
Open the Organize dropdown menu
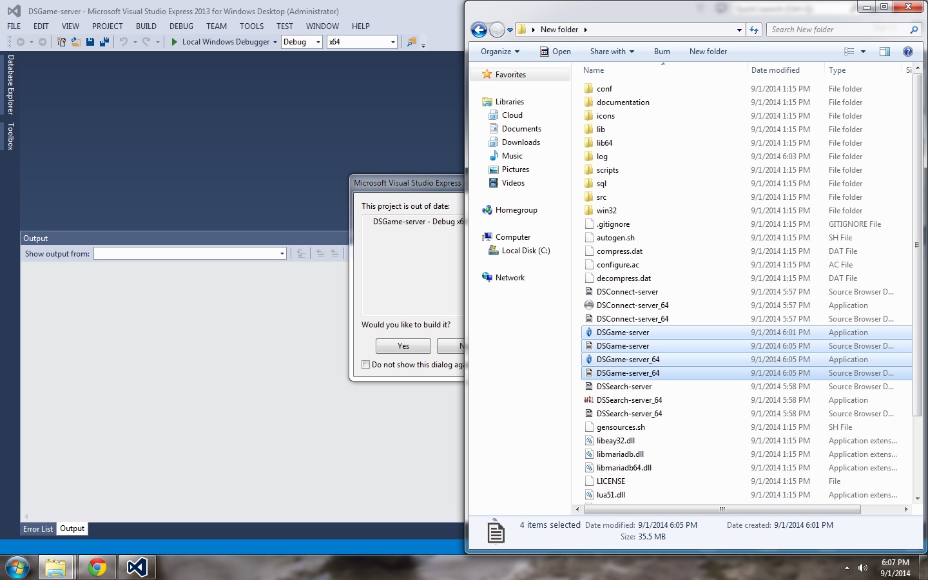click(x=500, y=52)
